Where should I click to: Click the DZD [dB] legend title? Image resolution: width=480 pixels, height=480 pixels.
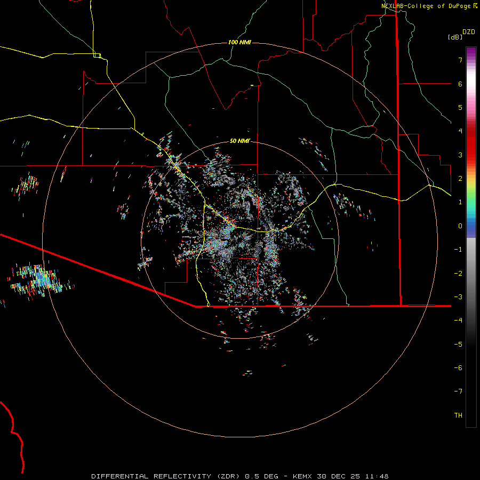coord(461,34)
